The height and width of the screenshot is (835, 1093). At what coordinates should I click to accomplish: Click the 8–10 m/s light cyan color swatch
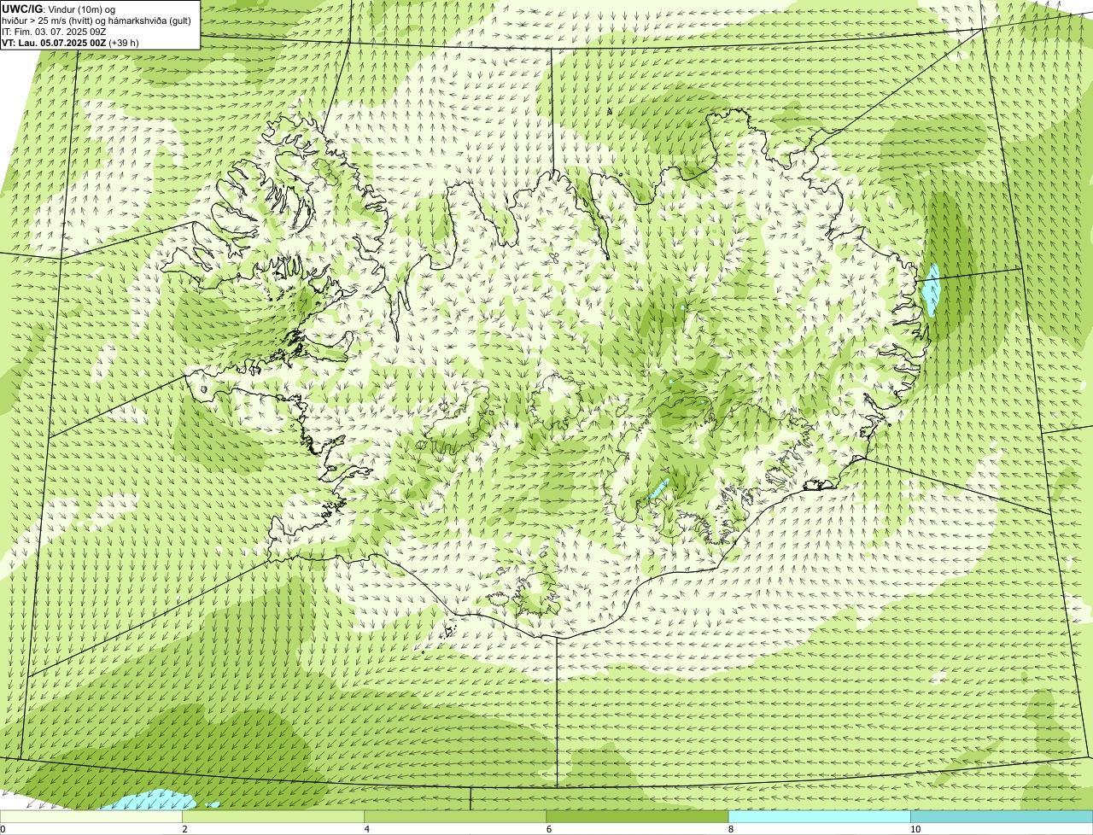819,816
